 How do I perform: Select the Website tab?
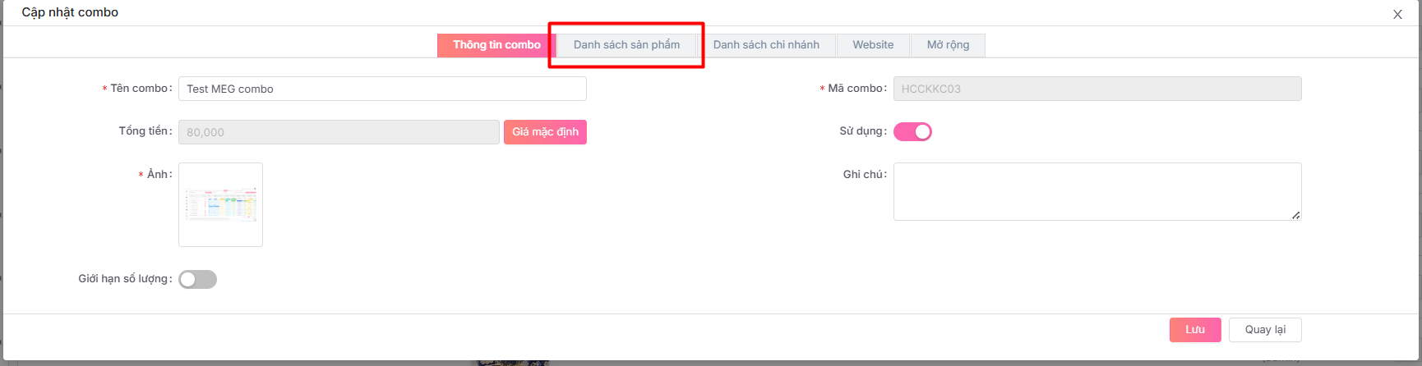click(x=873, y=45)
